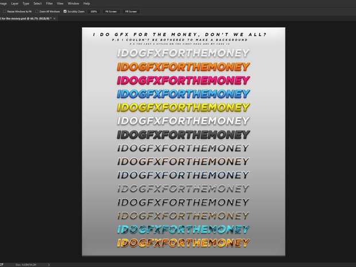
Task: Click the pink IDOGFXFORTHEMONEY text style
Action: (183, 80)
